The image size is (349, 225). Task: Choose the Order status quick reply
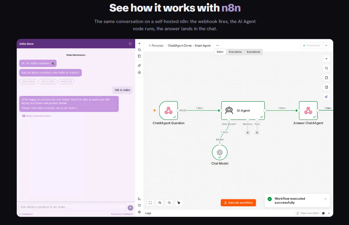pos(28,81)
